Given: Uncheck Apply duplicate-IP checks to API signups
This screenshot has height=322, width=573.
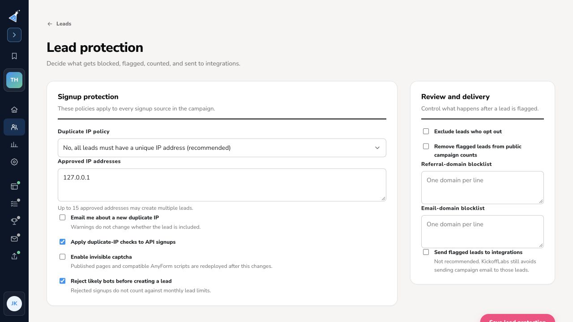Looking at the screenshot, I should [63, 242].
